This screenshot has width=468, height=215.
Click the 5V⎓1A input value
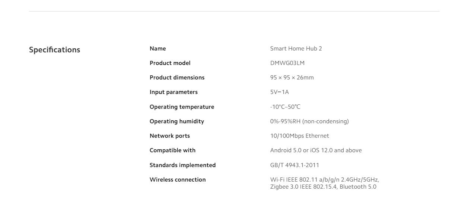[x=280, y=92]
